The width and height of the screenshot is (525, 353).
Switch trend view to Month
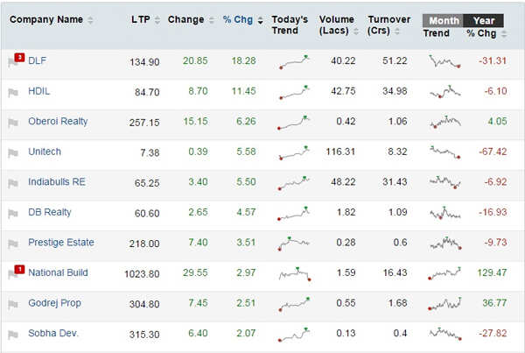tap(443, 20)
